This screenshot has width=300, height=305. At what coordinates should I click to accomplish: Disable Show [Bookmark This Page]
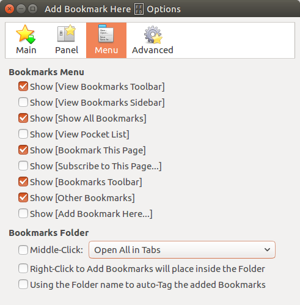pos(23,150)
